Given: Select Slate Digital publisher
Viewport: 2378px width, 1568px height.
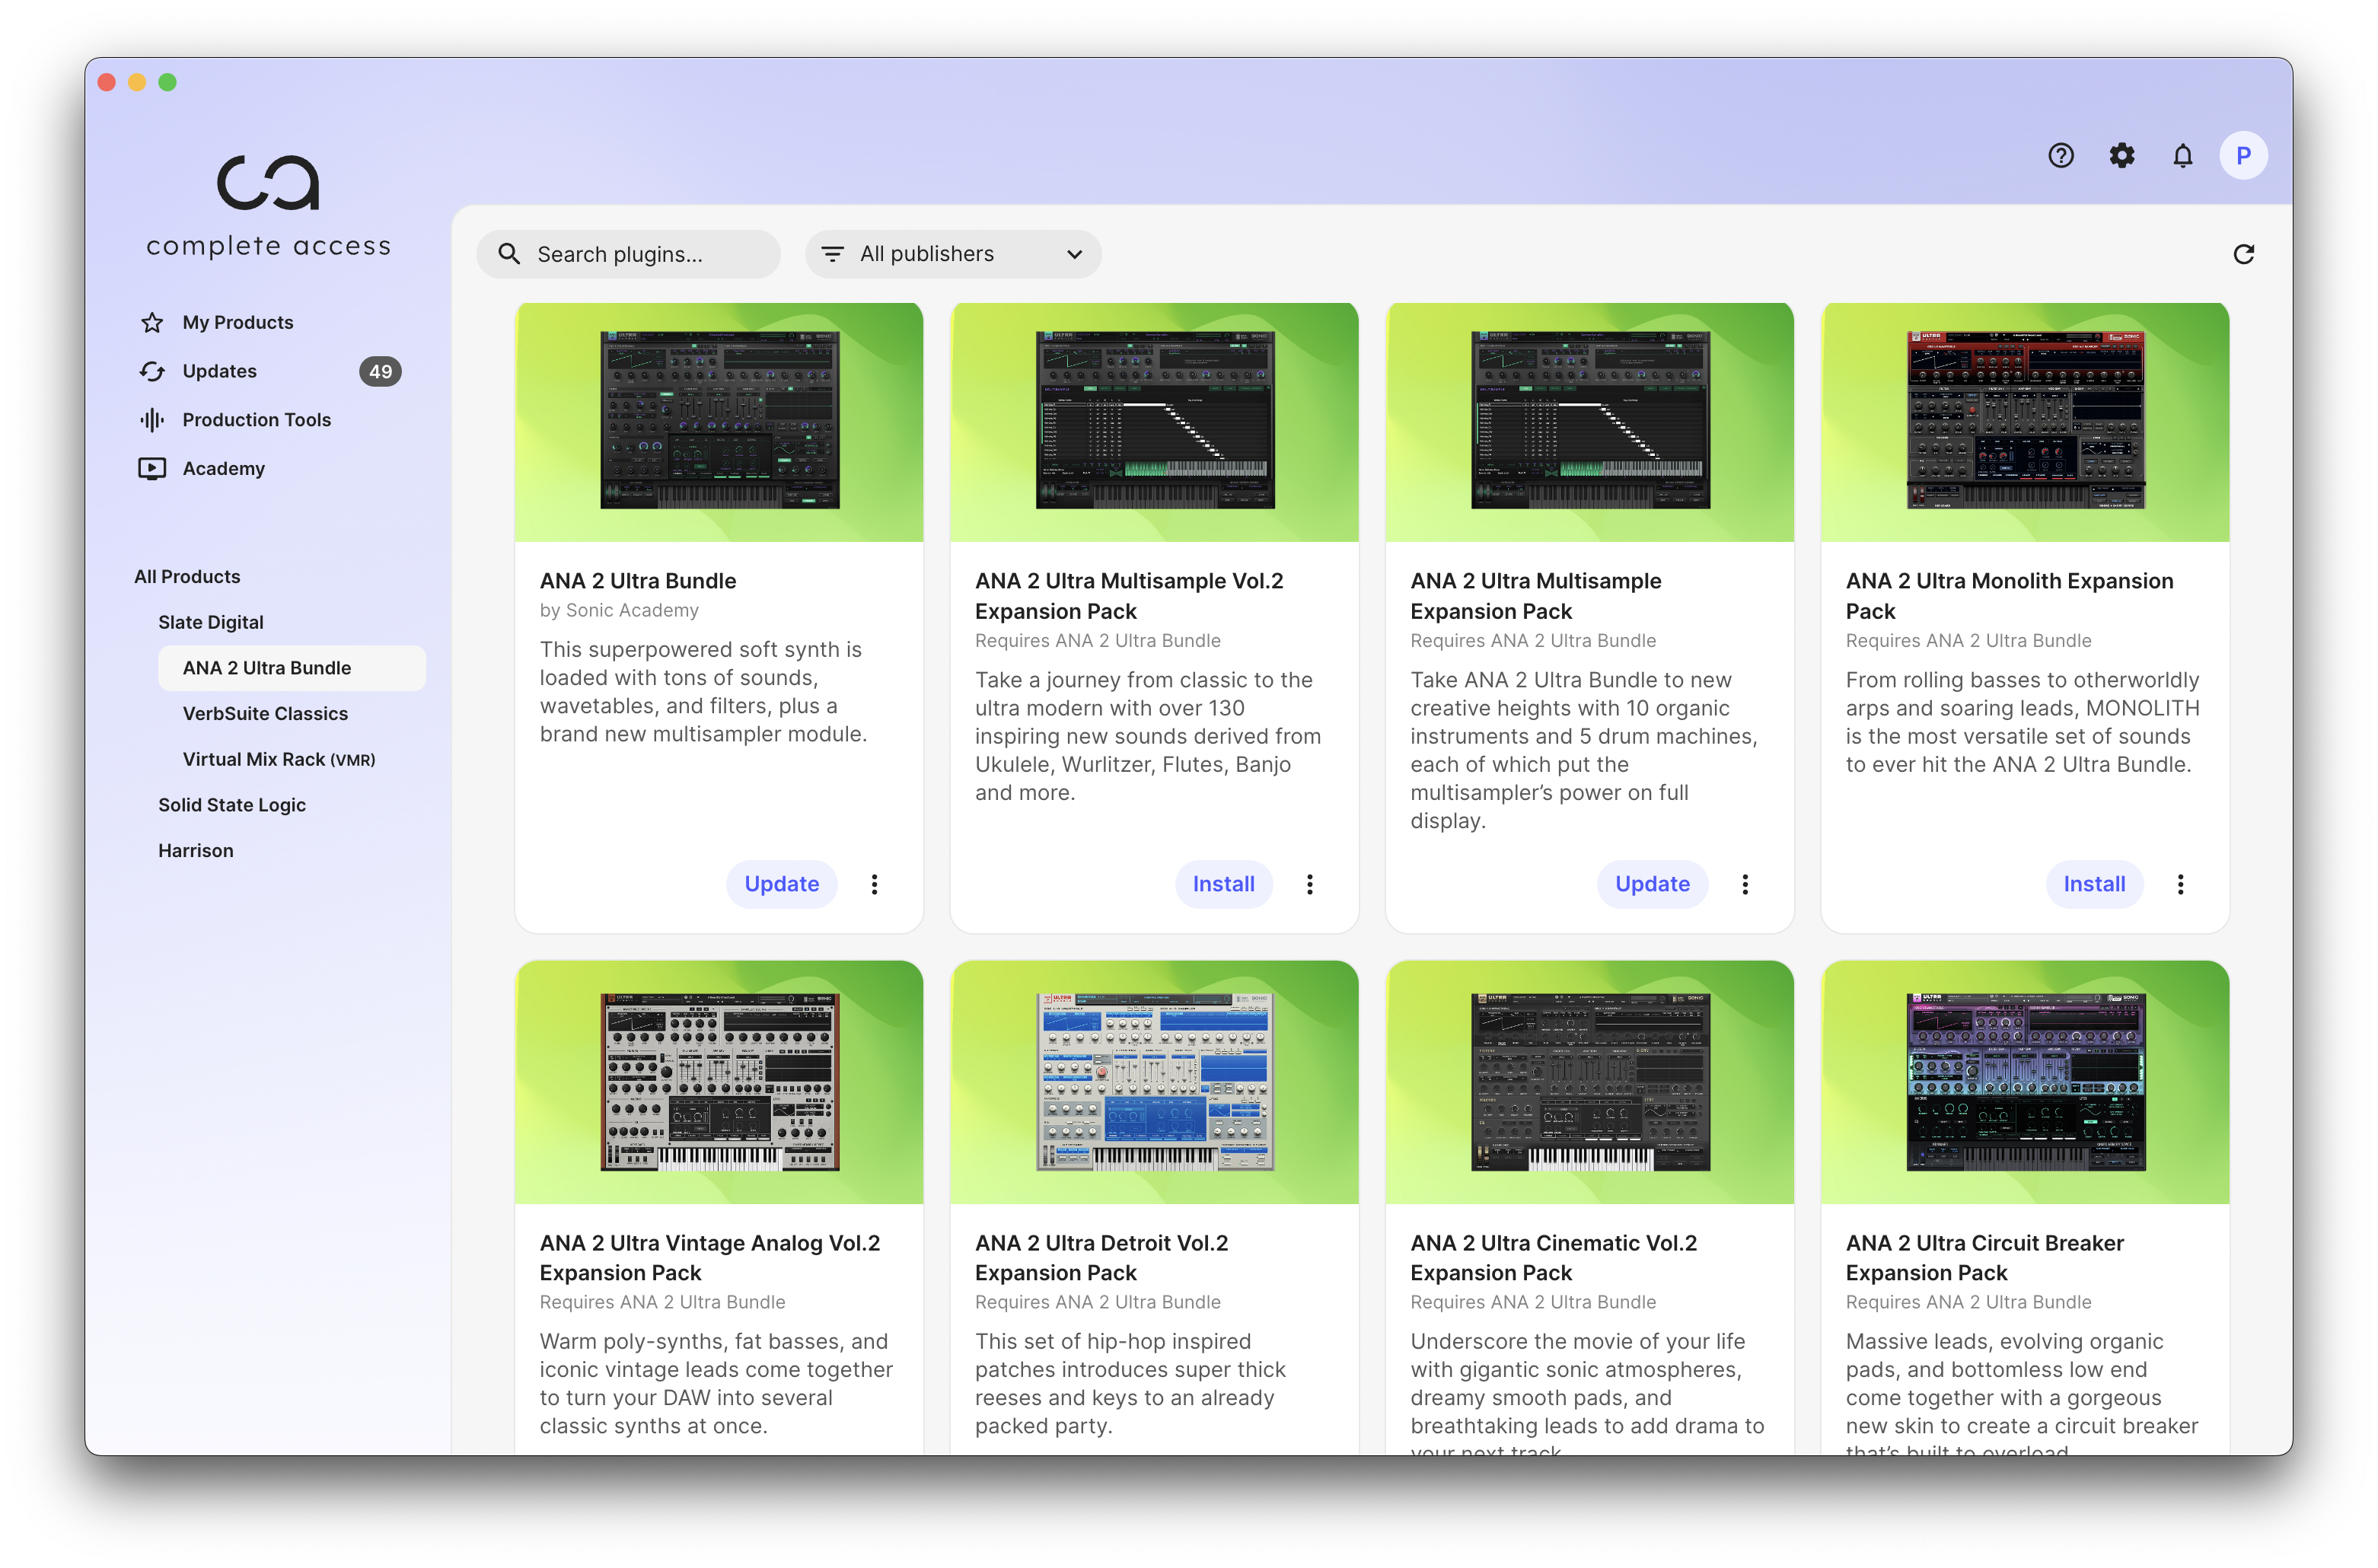Looking at the screenshot, I should [210, 622].
